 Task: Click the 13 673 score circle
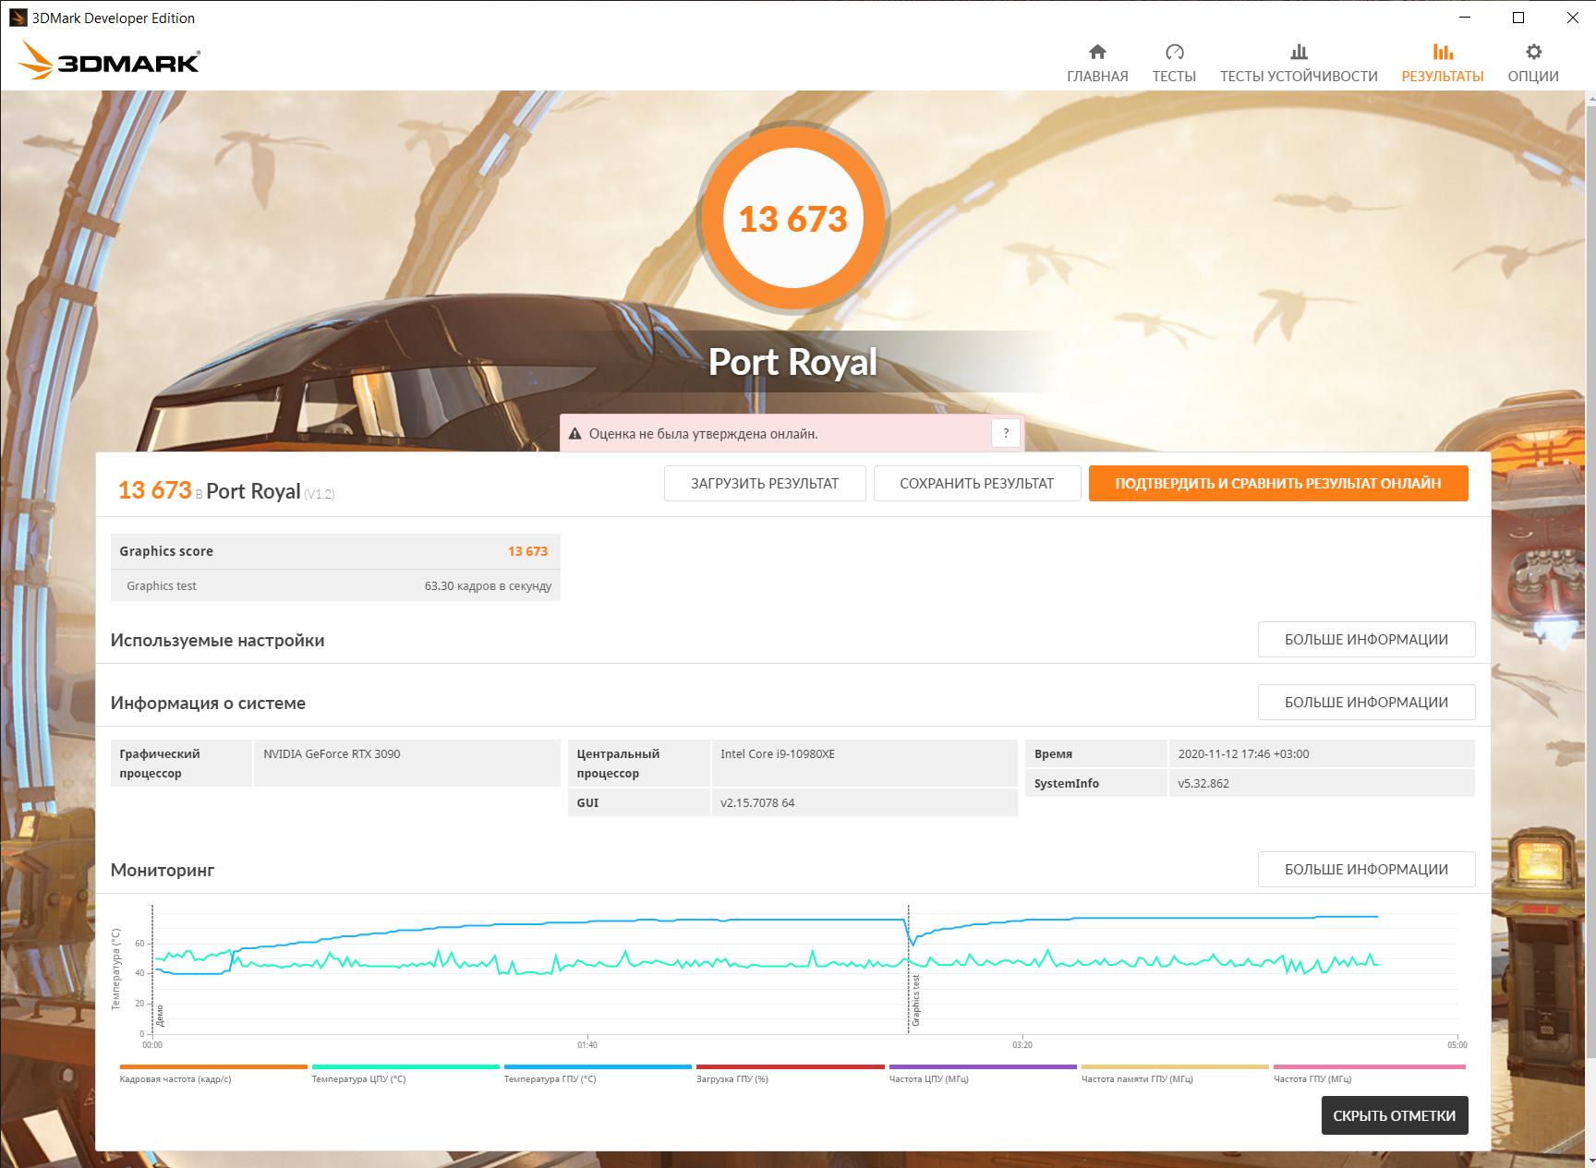[x=792, y=219]
